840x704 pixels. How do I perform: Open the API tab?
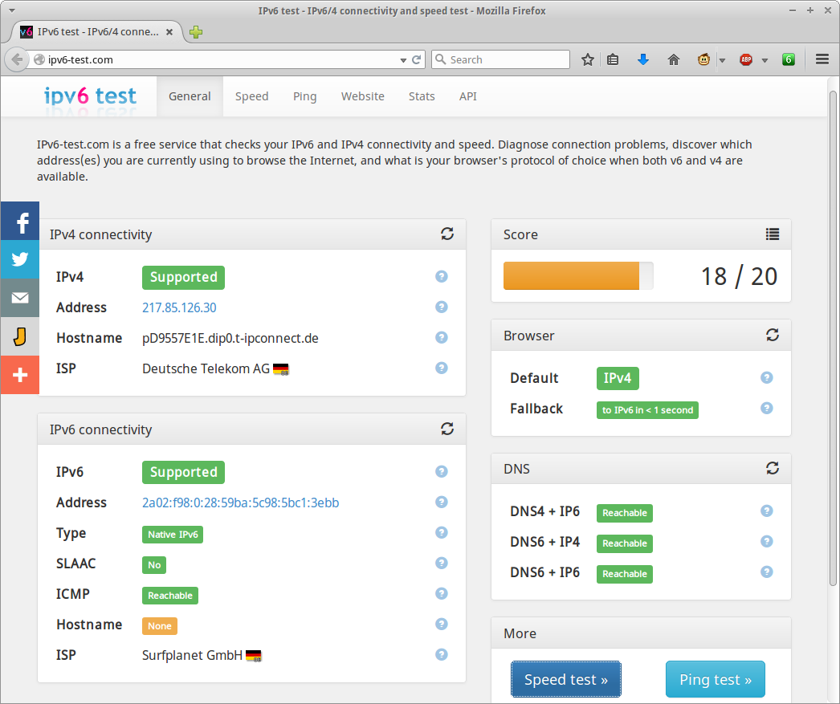[467, 96]
